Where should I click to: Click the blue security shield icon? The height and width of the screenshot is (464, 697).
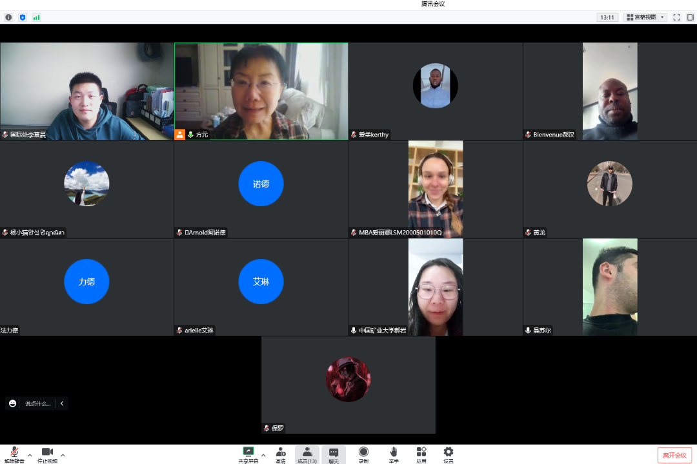coord(23,17)
